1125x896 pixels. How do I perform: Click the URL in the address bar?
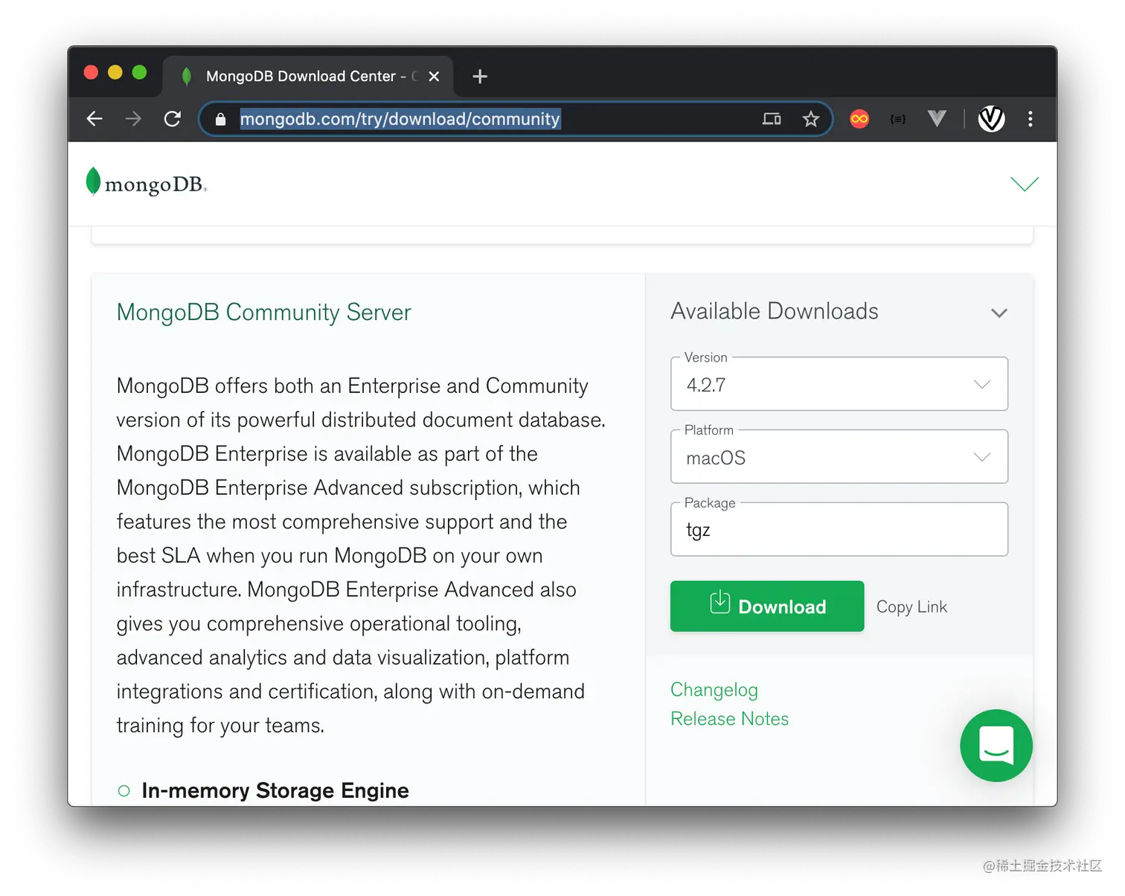(x=400, y=119)
